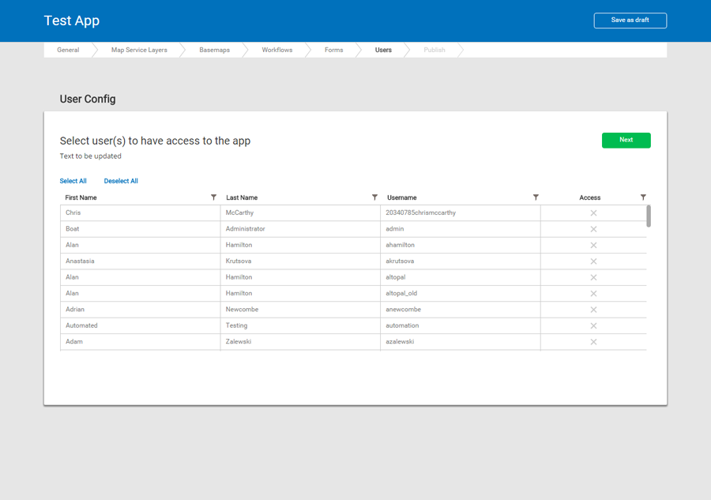
Task: Toggle access for user 20340785chrismccarthy
Action: 593,213
